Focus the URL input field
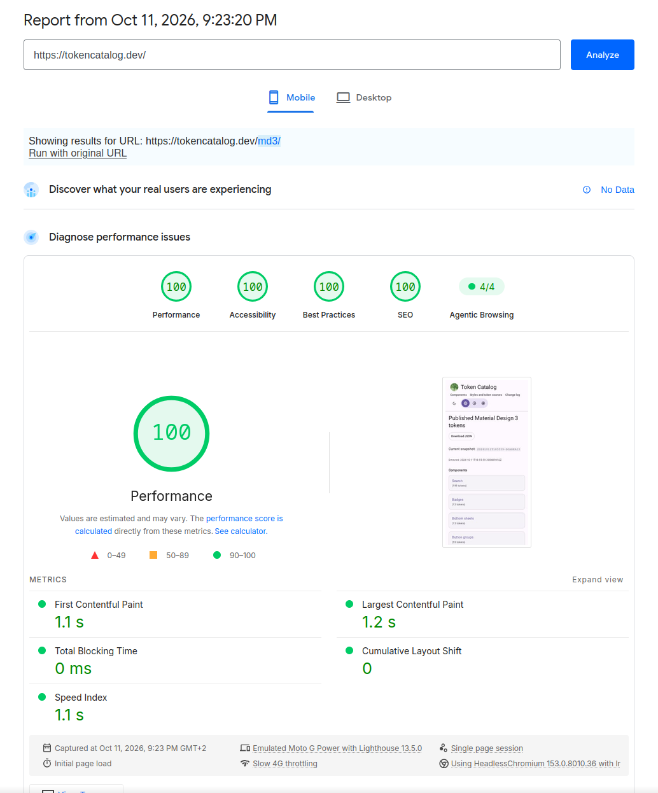 point(292,55)
